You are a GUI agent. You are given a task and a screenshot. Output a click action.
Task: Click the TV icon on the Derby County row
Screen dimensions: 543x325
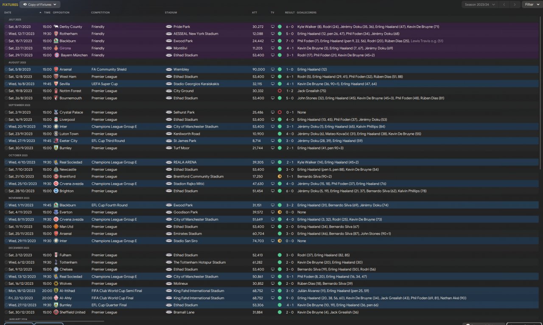pyautogui.click(x=273, y=27)
